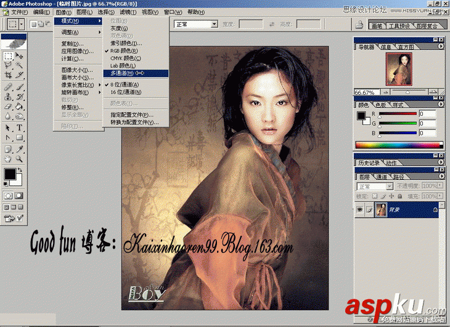Select the Zoom magnifier tool
The image size is (450, 327).
[19, 159]
